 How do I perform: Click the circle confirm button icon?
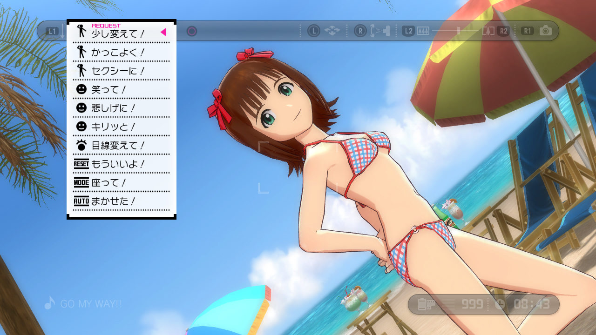[192, 31]
